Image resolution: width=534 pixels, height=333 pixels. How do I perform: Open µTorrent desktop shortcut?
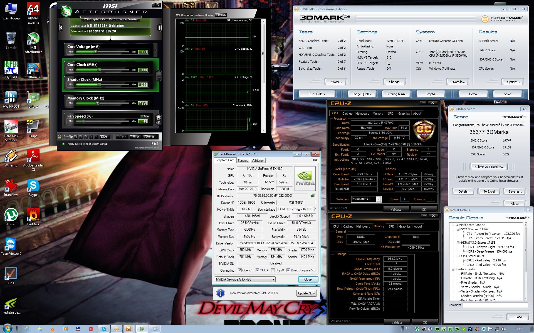pyautogui.click(x=11, y=217)
